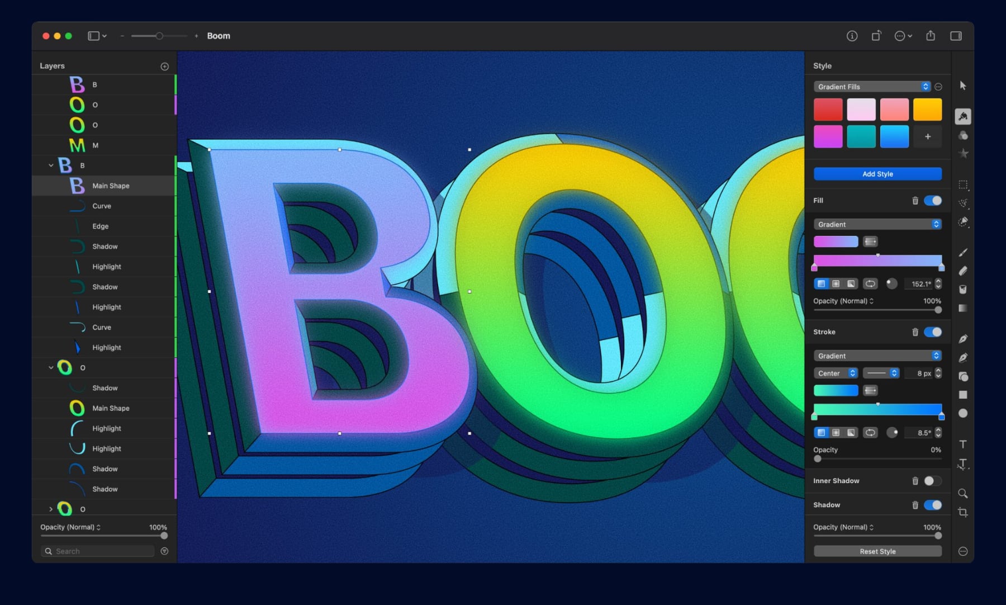
Task: Collapse the B layer group
Action: click(x=51, y=166)
